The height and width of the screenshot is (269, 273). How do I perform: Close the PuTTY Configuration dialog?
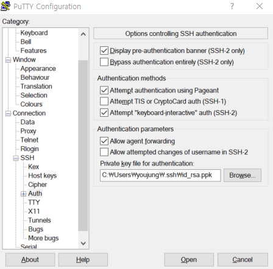[x=260, y=6]
